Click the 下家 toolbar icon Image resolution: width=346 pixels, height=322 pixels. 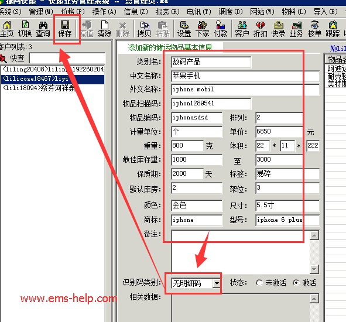coord(202,29)
